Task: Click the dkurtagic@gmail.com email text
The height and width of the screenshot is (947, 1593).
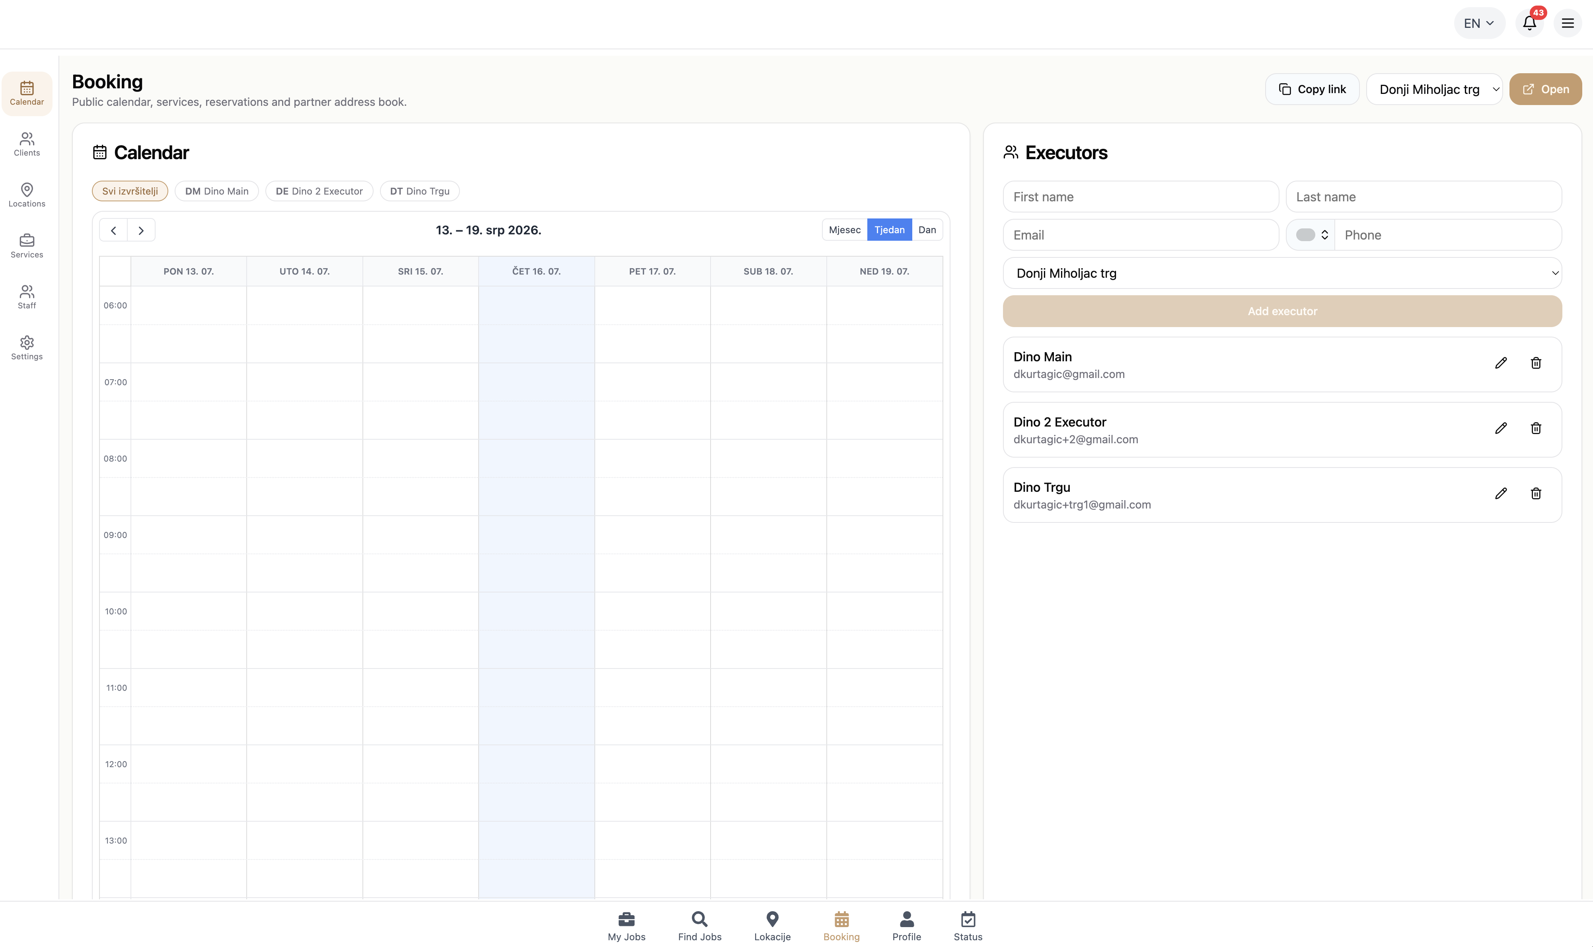Action: pos(1069,374)
